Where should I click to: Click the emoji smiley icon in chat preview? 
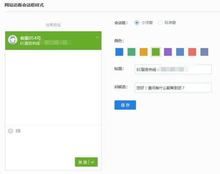coord(11,131)
